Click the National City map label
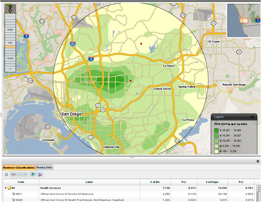 coord(111,147)
